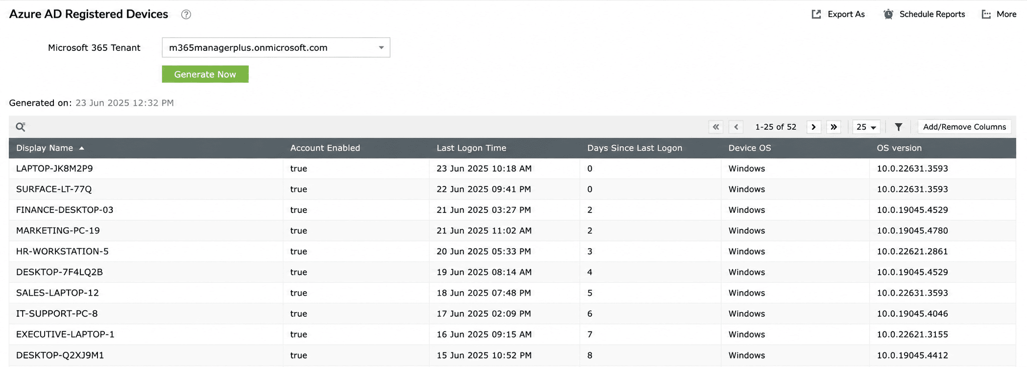
Task: Sort by Last Logon Time column
Action: [x=472, y=148]
